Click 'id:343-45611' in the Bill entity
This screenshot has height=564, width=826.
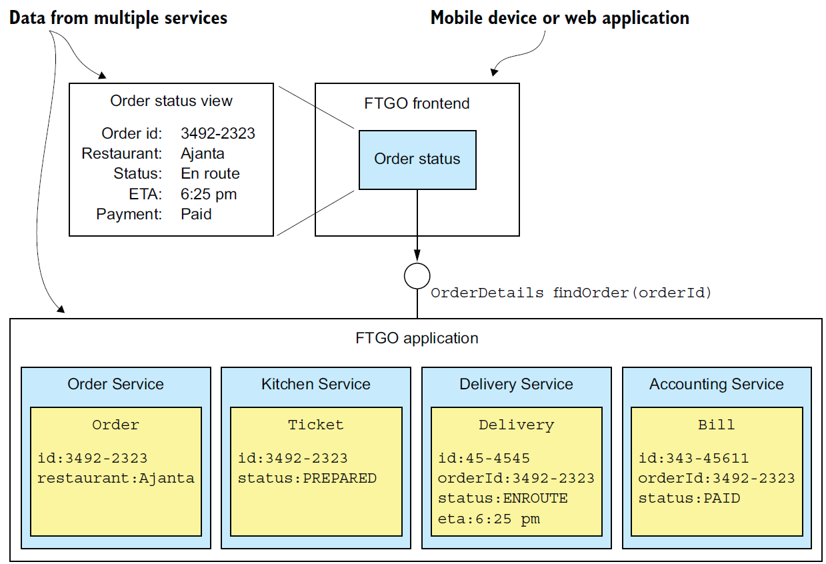(x=693, y=458)
